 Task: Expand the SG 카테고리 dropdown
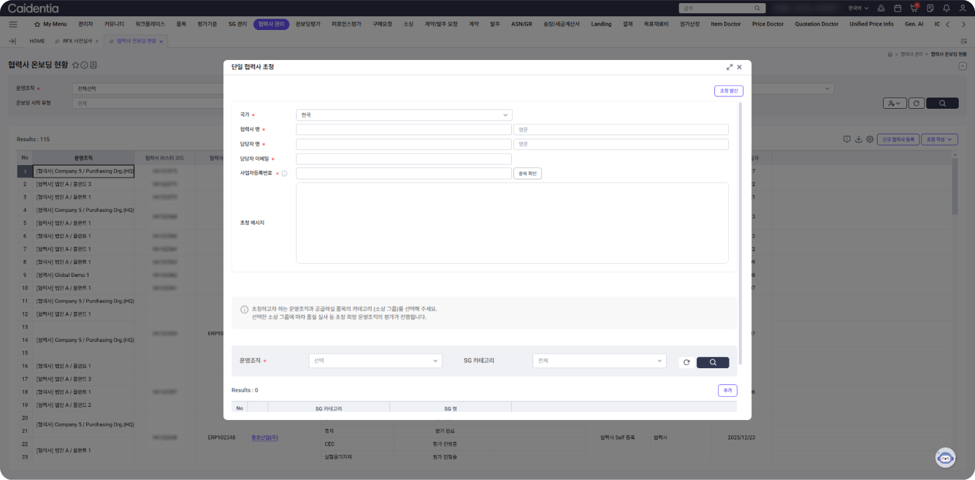click(599, 361)
